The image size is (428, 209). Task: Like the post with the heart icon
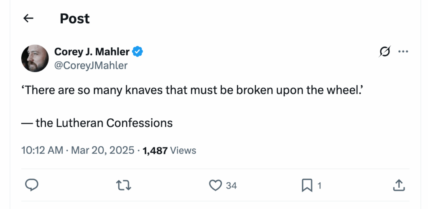216,185
